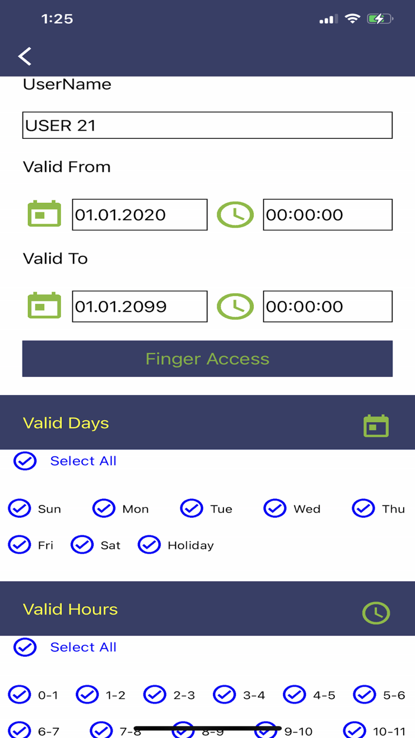The height and width of the screenshot is (738, 415).
Task: Click the calendar icon in Valid Days header
Action: coord(376,425)
